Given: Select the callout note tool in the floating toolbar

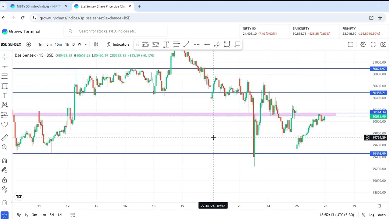Looking at the screenshot, I should tap(237, 44).
